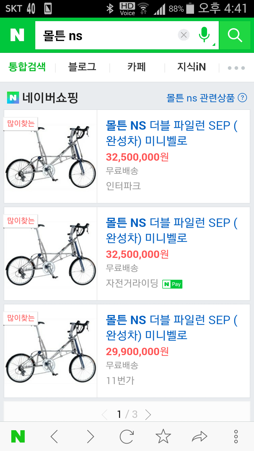Open the 인터파크 몰튼 NS product title
Viewport: 254px width, 451px height.
coord(171,133)
